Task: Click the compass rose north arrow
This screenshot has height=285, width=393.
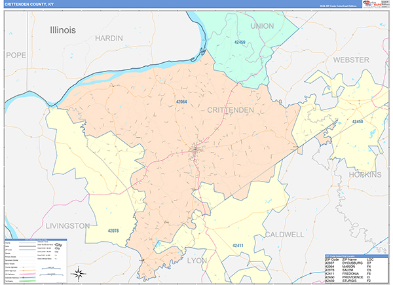Action: click(x=79, y=272)
